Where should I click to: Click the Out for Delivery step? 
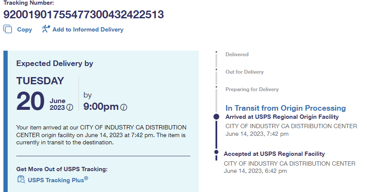pos(245,72)
